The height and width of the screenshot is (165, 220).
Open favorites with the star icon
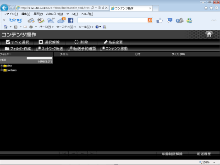(x=211, y=8)
